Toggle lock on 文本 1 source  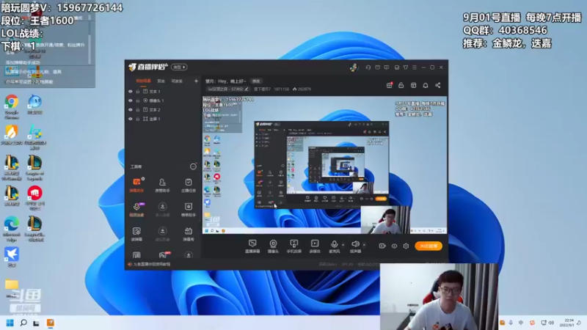coord(138,91)
